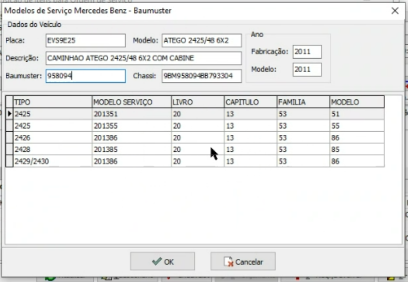Click into the Descrição field

(x=144, y=58)
